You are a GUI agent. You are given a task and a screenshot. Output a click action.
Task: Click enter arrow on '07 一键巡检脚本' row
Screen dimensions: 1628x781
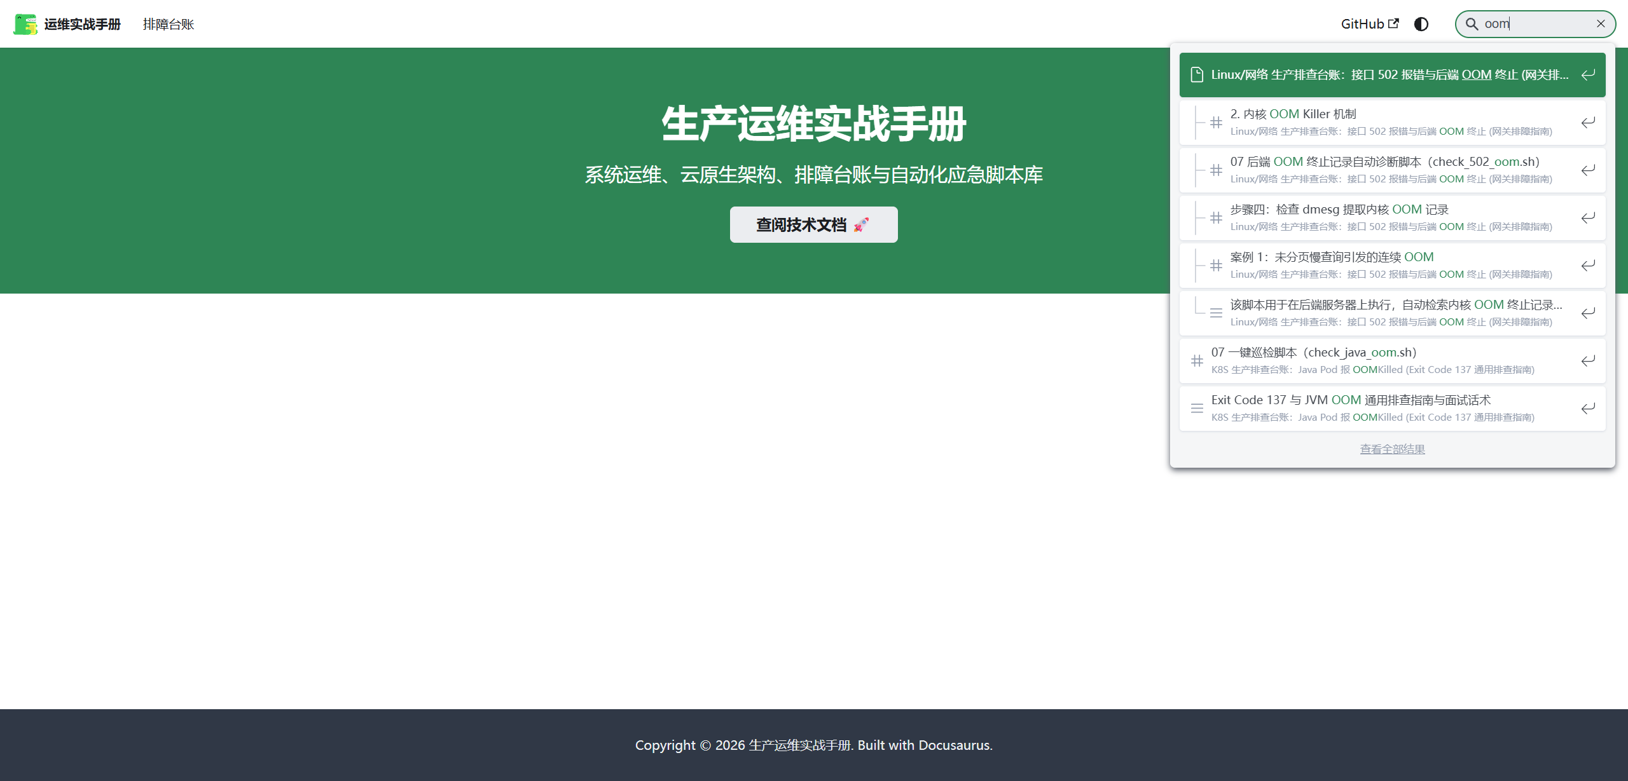(x=1588, y=361)
